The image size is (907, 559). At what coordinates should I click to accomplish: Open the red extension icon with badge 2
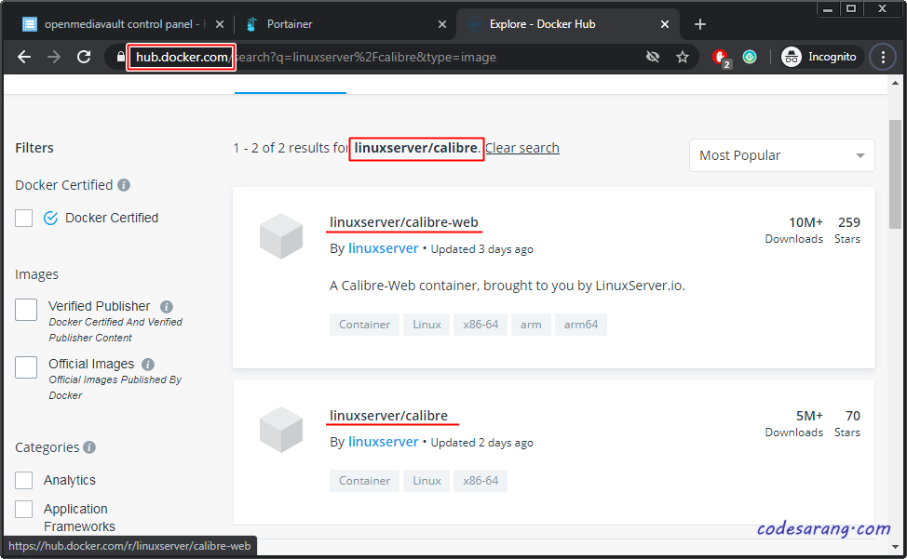click(x=721, y=58)
